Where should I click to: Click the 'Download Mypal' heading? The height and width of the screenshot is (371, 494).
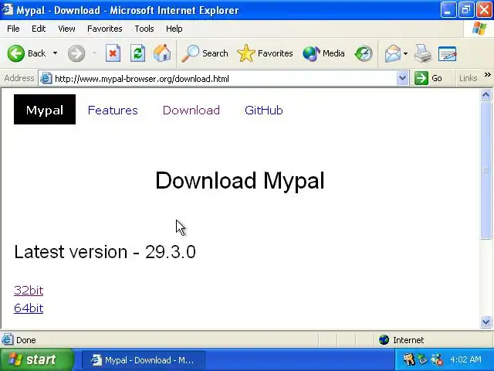coord(240,180)
